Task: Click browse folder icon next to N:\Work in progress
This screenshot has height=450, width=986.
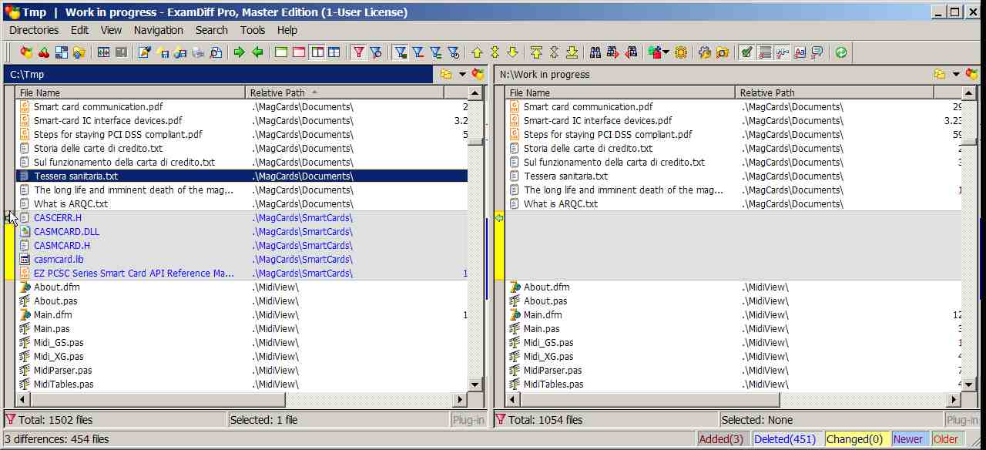Action: [x=940, y=74]
